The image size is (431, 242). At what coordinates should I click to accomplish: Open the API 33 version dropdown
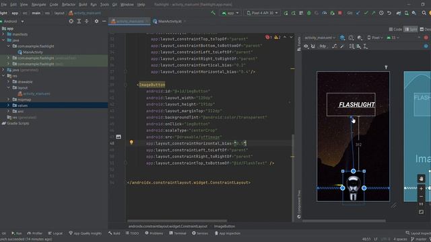(x=393, y=38)
